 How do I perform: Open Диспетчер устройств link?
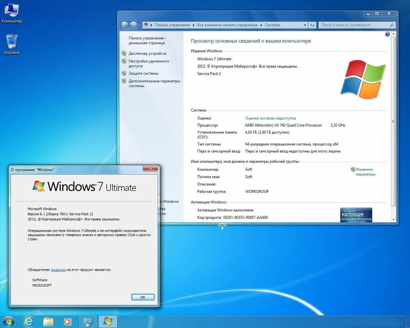pyautogui.click(x=147, y=53)
